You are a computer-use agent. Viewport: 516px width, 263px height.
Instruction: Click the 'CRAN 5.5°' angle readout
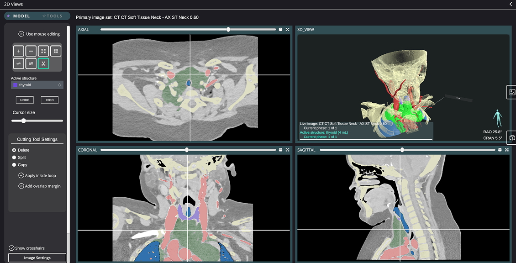(x=493, y=138)
